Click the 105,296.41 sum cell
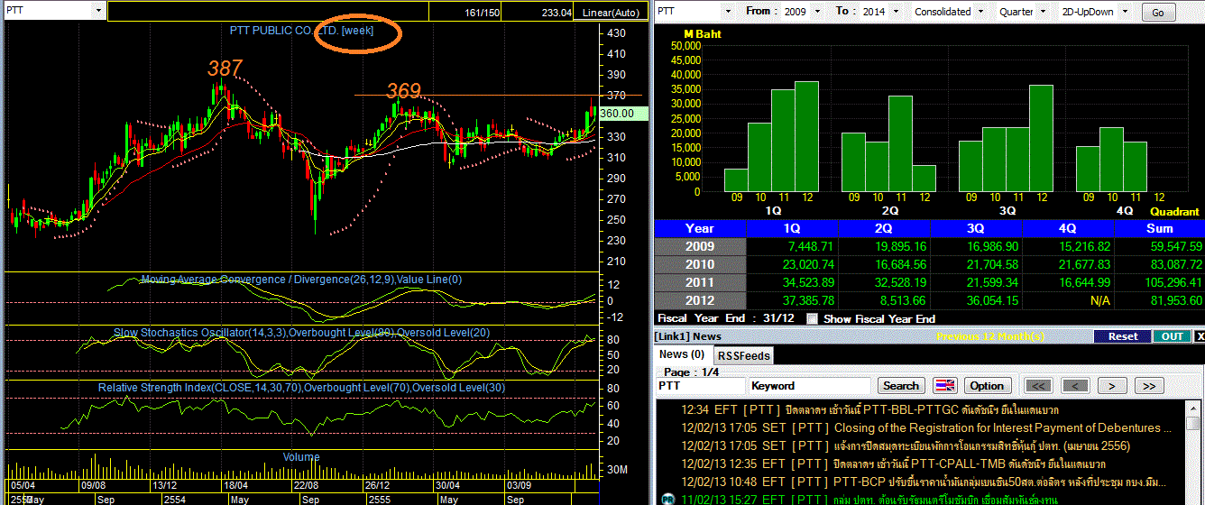1205x505 pixels. (x=1160, y=282)
